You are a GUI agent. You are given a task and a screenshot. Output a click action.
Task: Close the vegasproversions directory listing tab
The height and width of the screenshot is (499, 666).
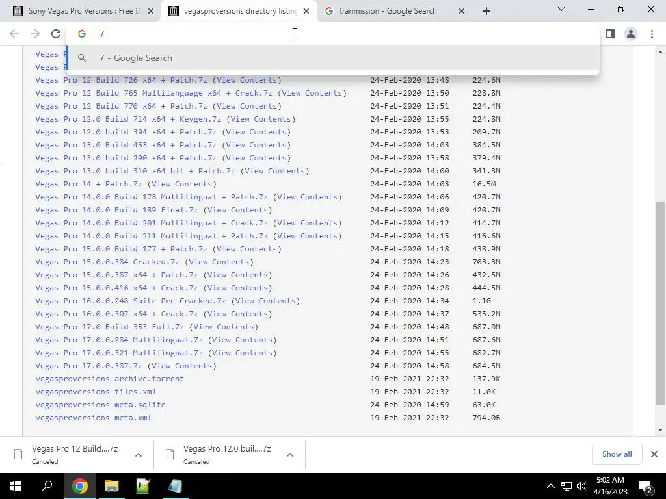click(x=306, y=12)
